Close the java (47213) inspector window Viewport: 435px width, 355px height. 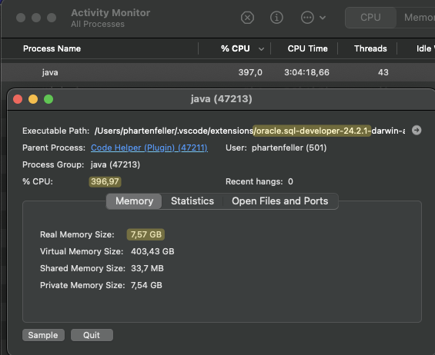pyautogui.click(x=18, y=99)
